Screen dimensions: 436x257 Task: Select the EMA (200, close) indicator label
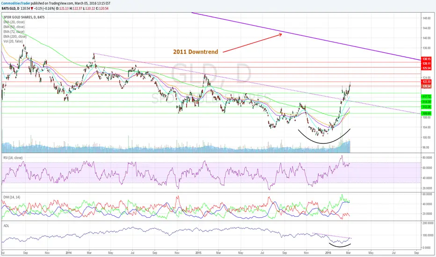point(15,36)
